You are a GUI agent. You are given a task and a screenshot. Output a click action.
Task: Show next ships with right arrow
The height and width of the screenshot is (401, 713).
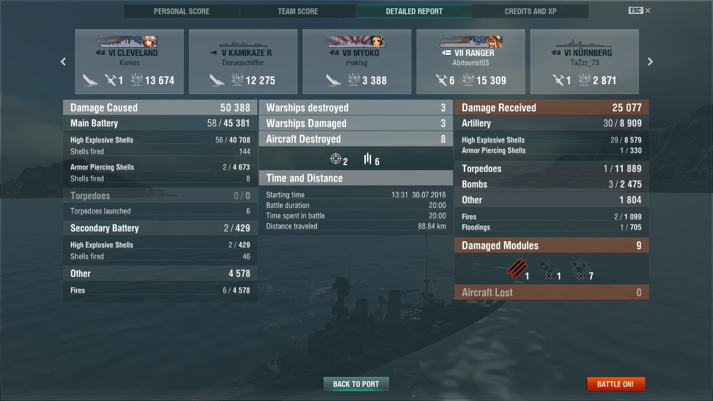click(650, 62)
